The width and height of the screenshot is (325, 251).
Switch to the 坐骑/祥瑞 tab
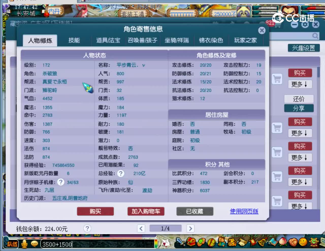click(x=177, y=40)
